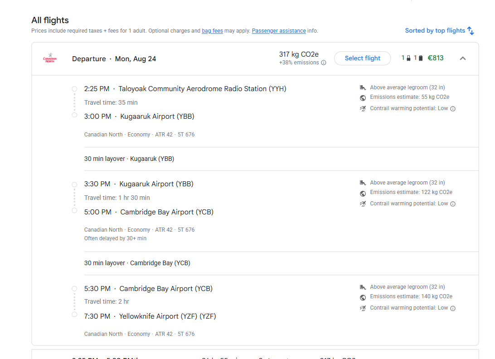Click globe emissions icon for 122 kg CO2e
This screenshot has width=495, height=359.
click(363, 193)
